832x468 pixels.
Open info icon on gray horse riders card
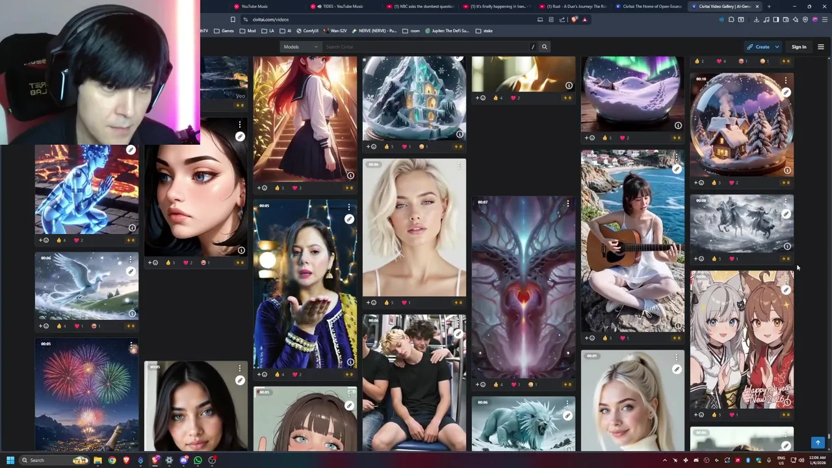[787, 246]
